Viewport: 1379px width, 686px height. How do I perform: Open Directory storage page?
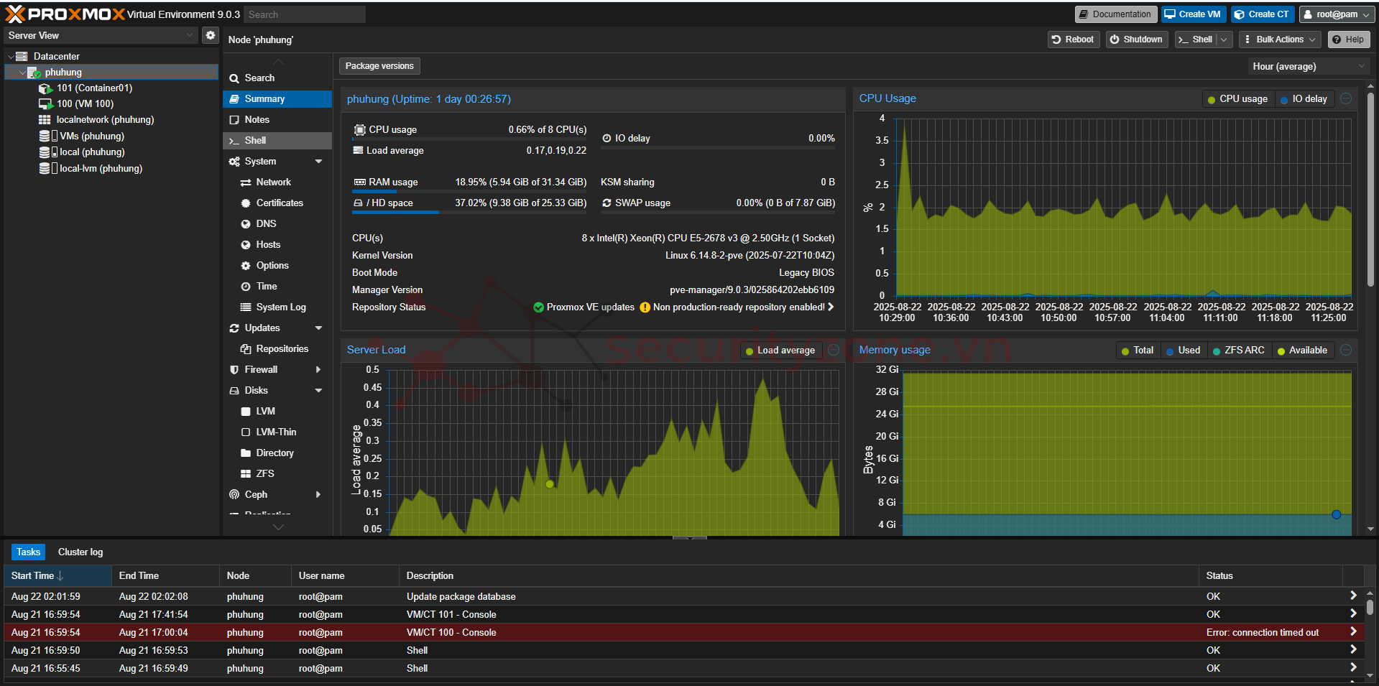[277, 453]
